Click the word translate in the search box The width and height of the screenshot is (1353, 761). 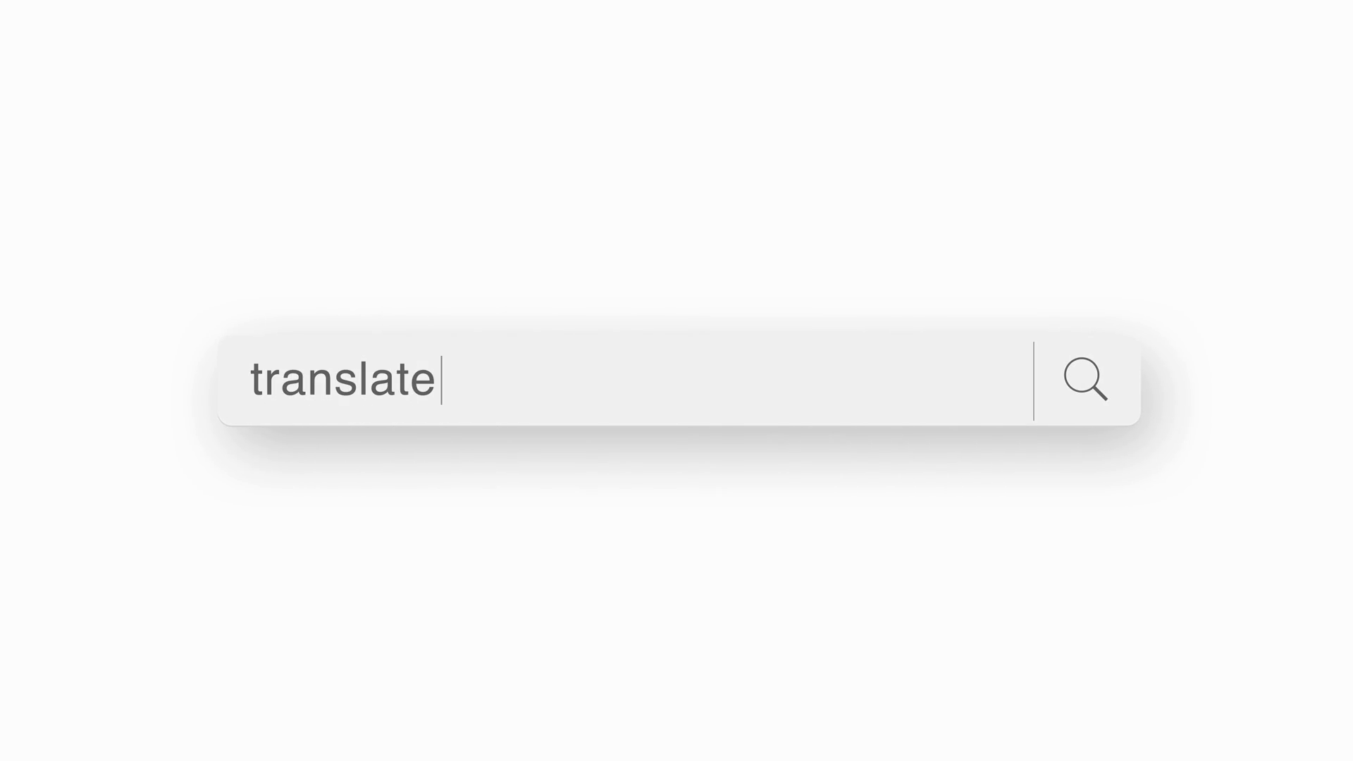(342, 380)
